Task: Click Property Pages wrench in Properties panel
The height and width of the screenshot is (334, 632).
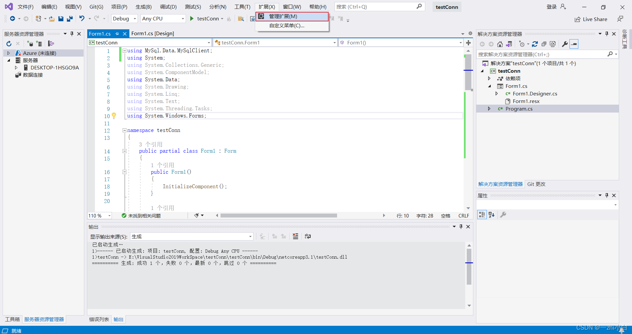Action: 503,215
